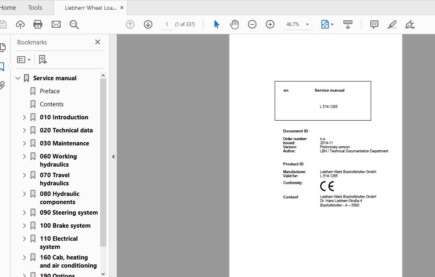Expand 090 Steering system bookmark
Screen dimensions: 435x277
[x=24, y=213]
